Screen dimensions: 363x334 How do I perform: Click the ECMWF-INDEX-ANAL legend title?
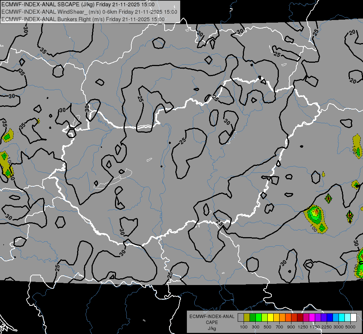pyautogui.click(x=212, y=317)
